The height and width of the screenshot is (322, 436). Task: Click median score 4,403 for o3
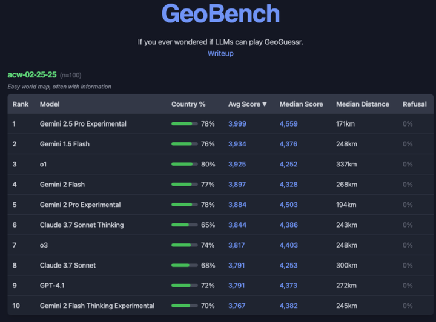289,245
